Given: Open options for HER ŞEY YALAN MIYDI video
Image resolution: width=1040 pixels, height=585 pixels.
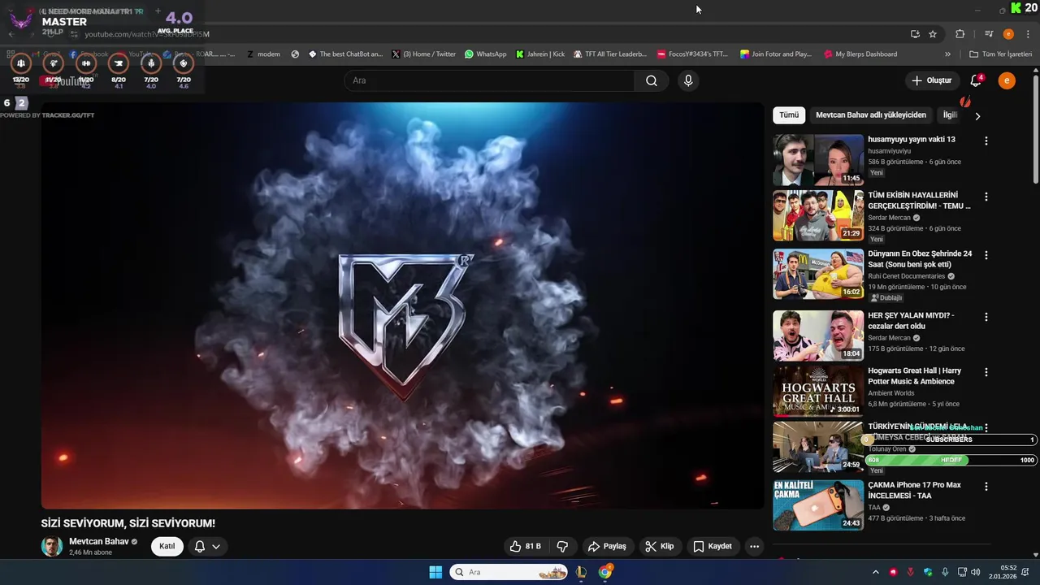Looking at the screenshot, I should point(986,317).
